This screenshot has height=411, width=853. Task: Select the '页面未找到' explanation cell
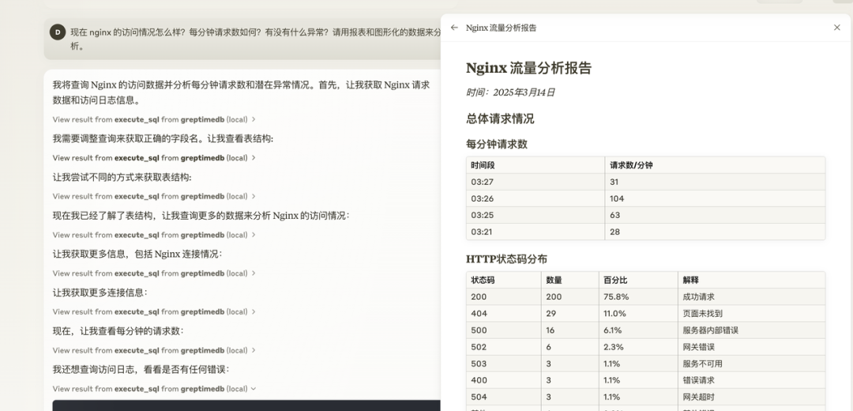(751, 314)
